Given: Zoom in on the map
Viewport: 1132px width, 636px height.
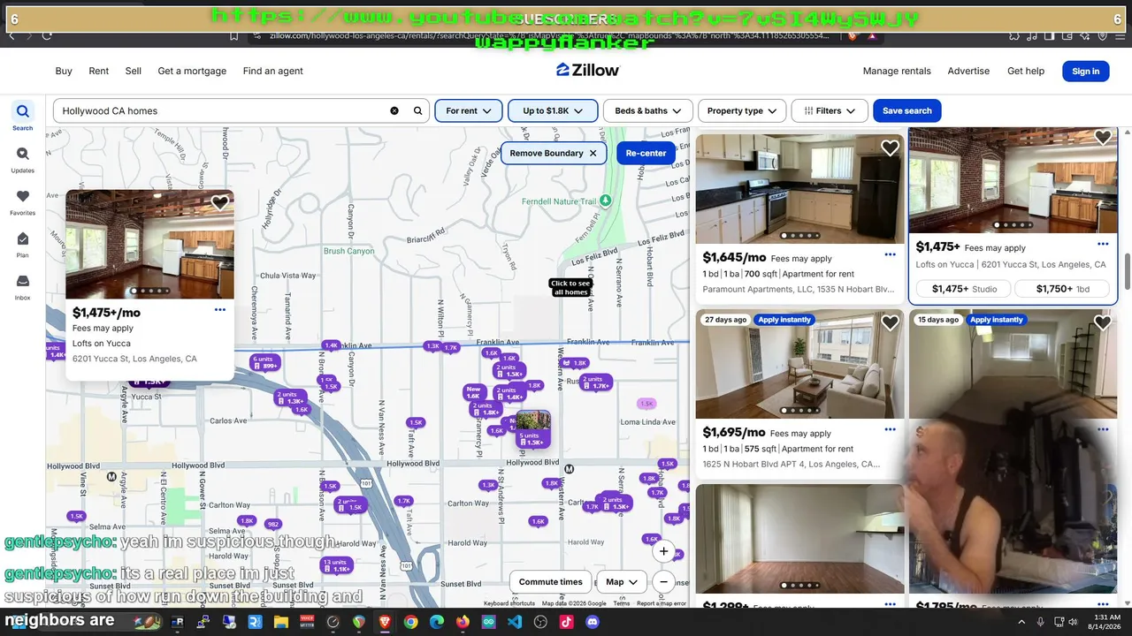Looking at the screenshot, I should [663, 551].
